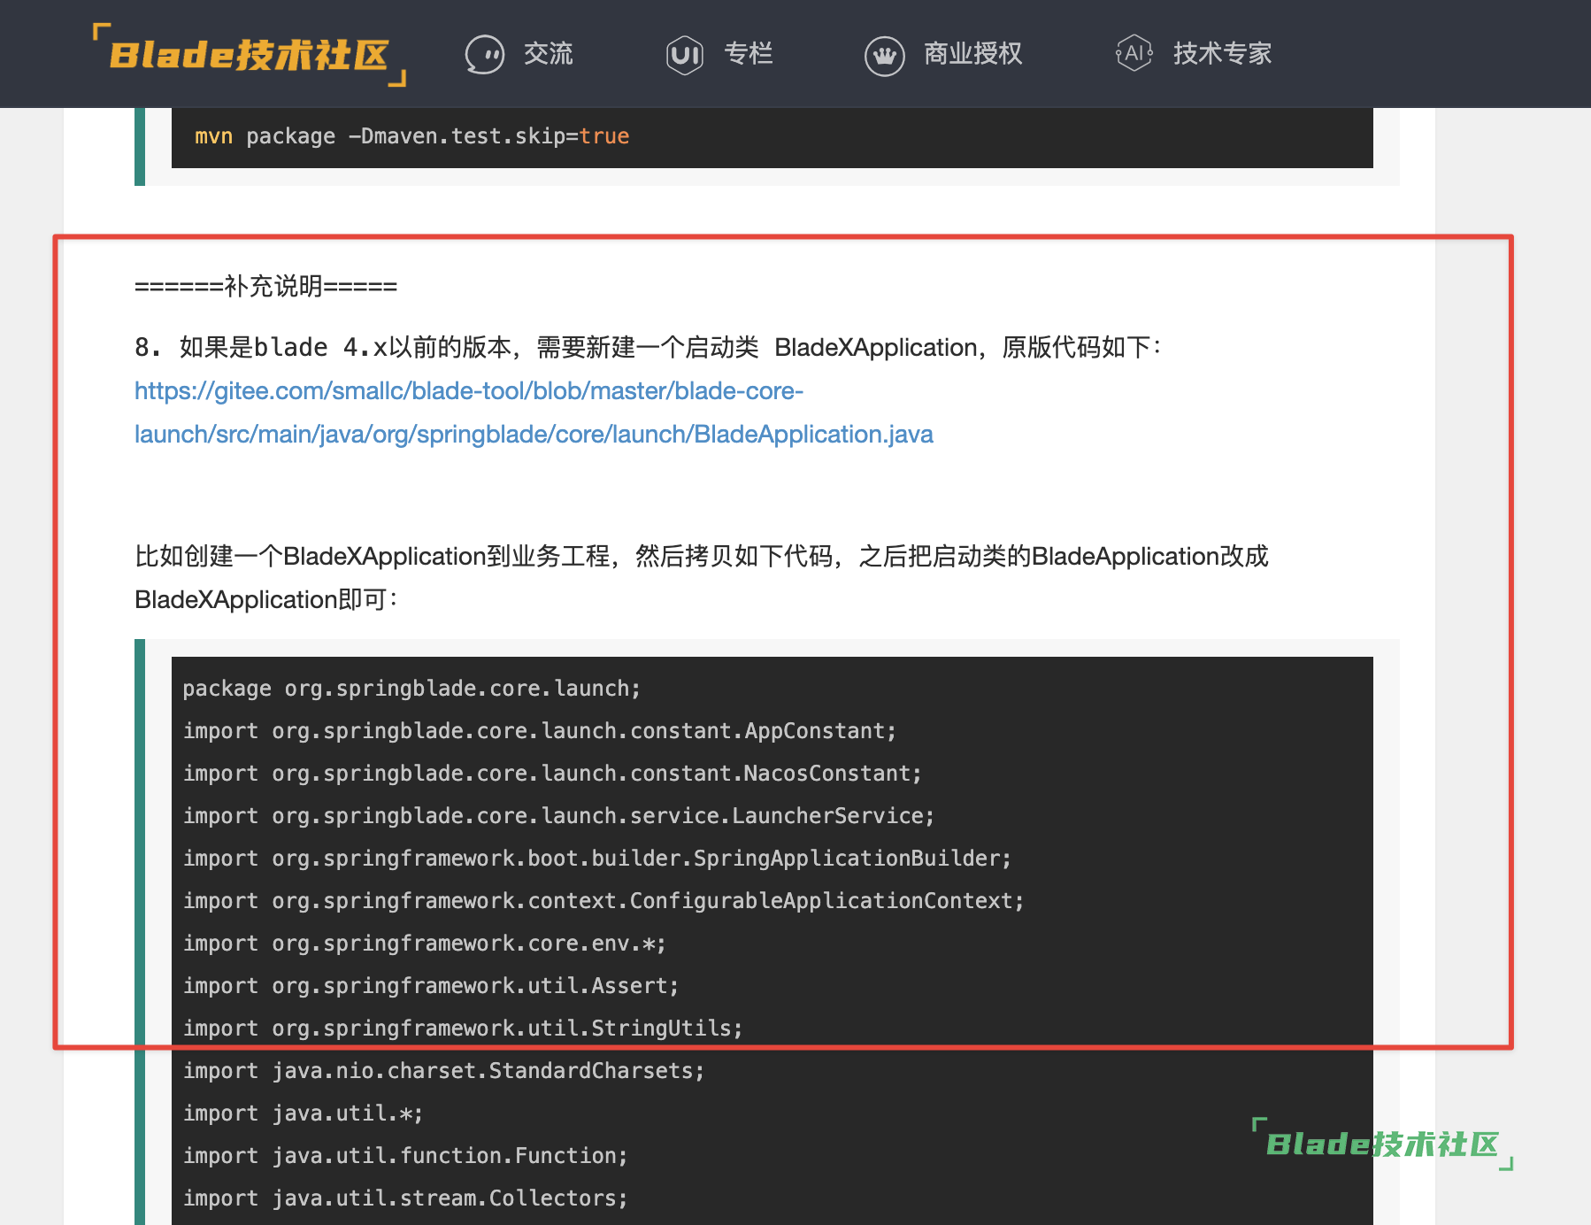Viewport: 1591px width, 1225px height.
Task: Open the gitee blade-tool BladeApplication.java link
Action: coord(534,412)
